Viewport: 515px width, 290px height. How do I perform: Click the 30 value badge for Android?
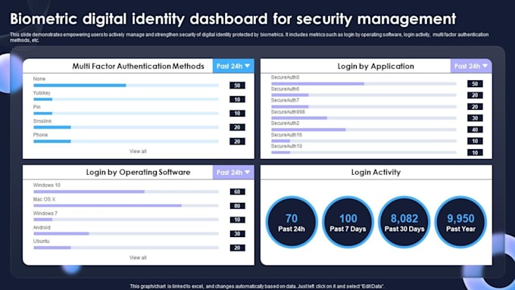pyautogui.click(x=238, y=233)
